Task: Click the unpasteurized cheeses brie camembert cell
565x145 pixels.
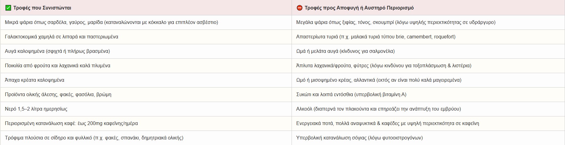Action: pos(376,37)
